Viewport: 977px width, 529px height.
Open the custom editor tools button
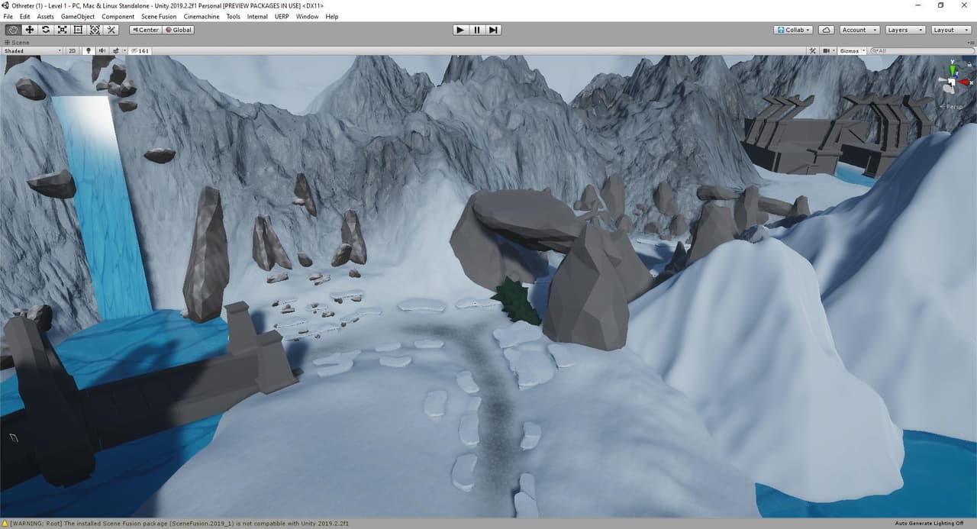(x=111, y=30)
